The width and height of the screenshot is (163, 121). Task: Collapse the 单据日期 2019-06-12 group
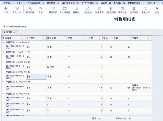click(3, 42)
